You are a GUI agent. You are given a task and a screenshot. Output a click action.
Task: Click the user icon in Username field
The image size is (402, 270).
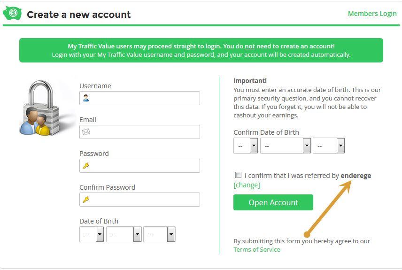point(86,98)
